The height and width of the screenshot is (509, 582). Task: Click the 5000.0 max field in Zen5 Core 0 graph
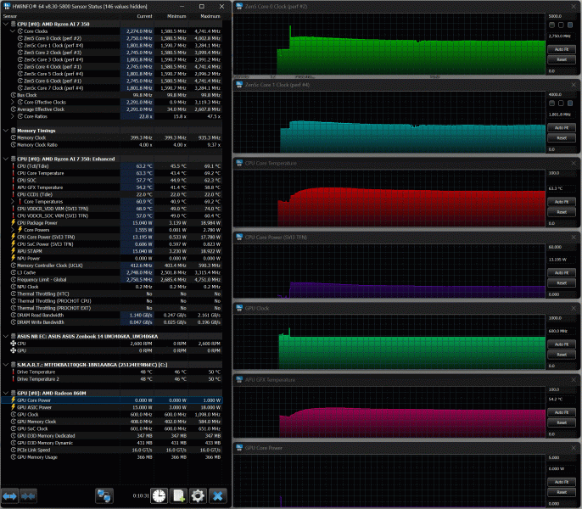(x=561, y=16)
